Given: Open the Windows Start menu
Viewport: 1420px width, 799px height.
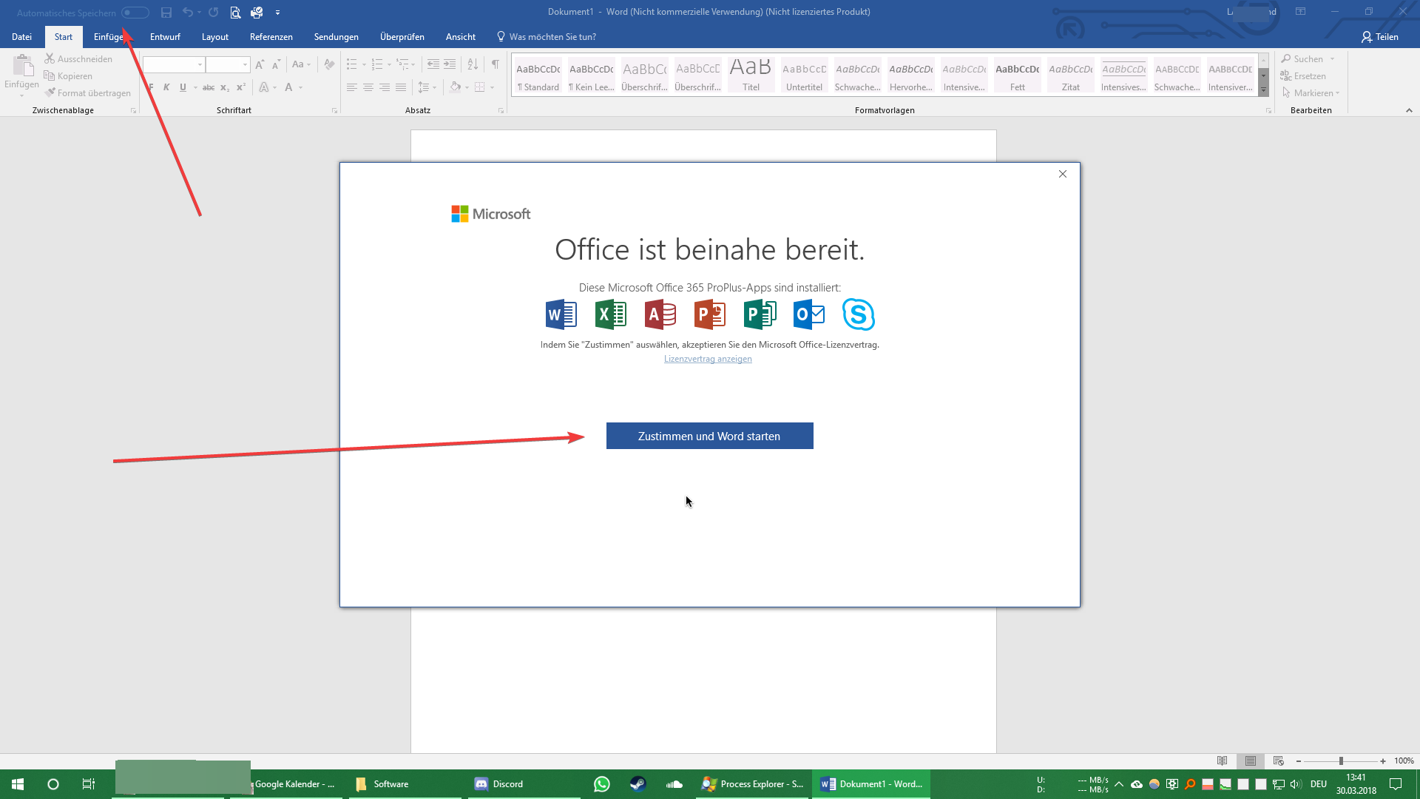Looking at the screenshot, I should 18,784.
